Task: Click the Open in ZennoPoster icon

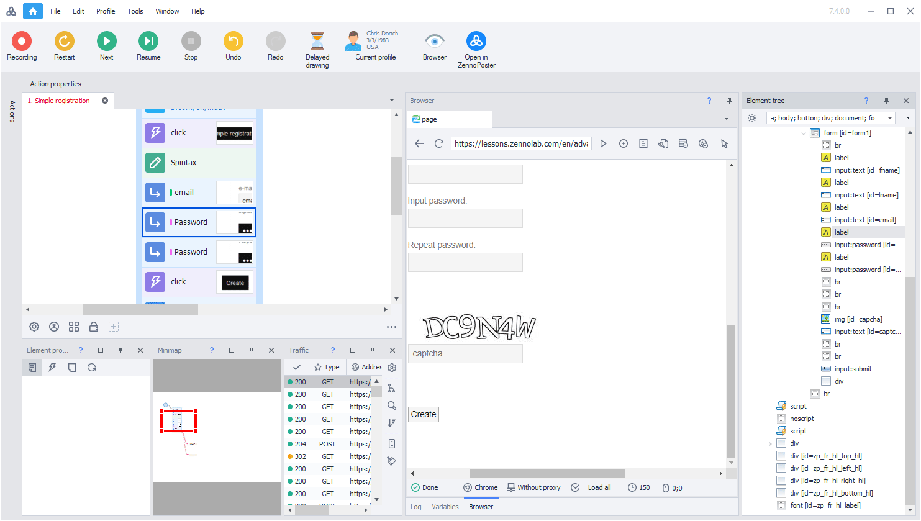Action: 476,42
